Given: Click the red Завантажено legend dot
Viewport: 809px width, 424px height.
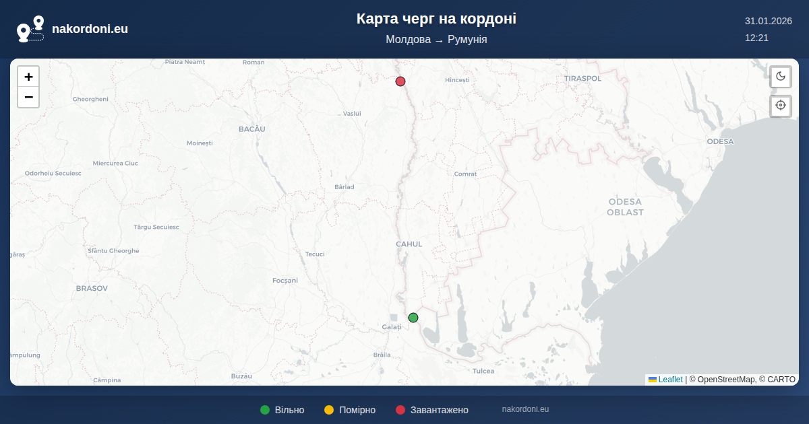Looking at the screenshot, I should click(x=400, y=410).
